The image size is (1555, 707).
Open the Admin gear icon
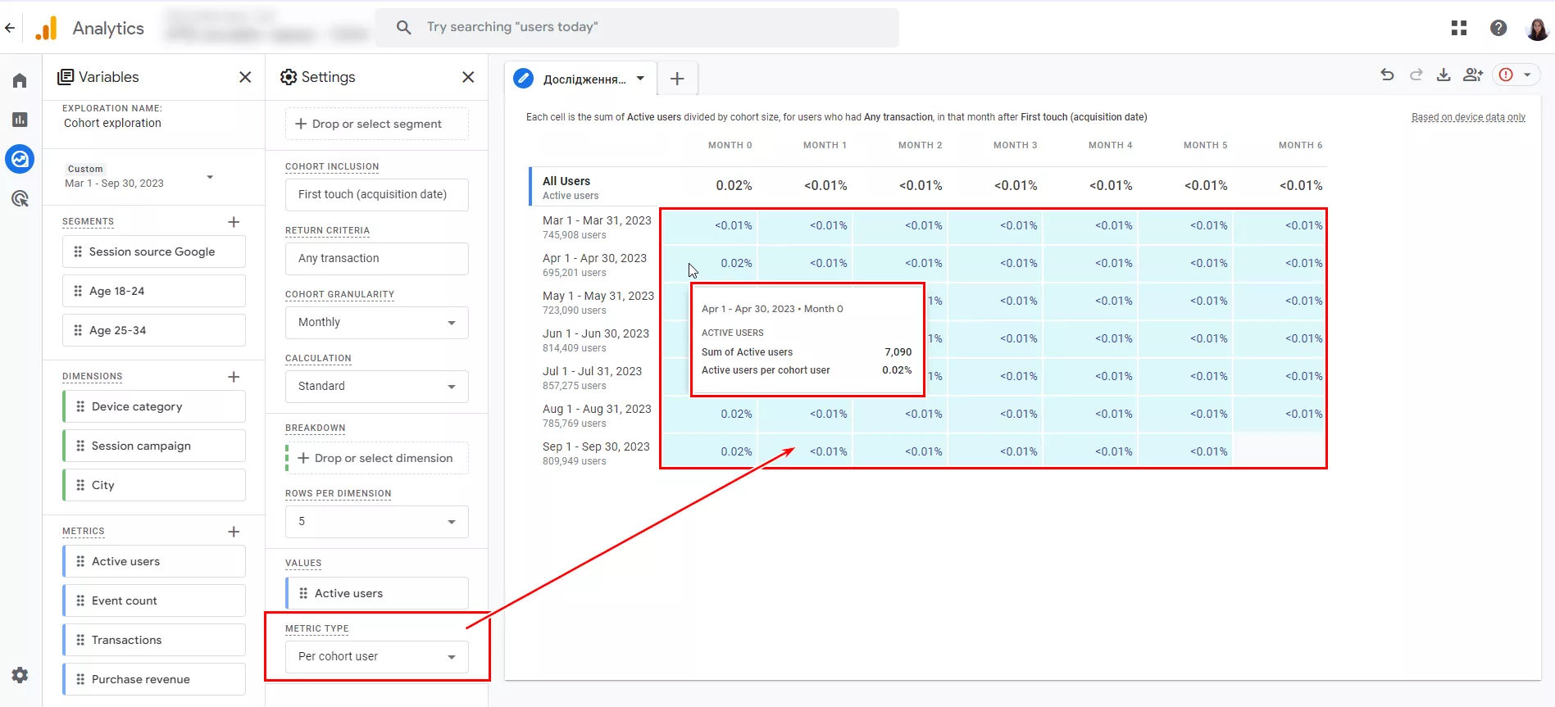click(20, 675)
